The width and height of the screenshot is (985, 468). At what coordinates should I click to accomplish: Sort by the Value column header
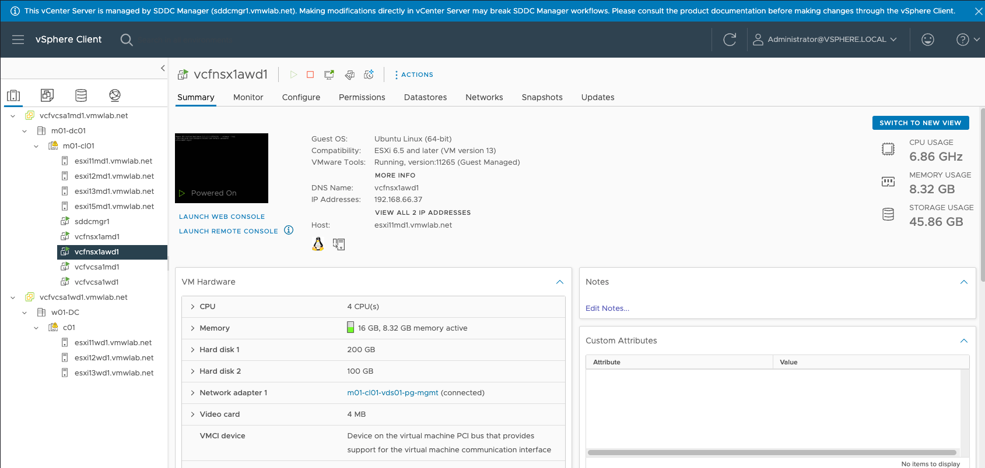(x=871, y=362)
